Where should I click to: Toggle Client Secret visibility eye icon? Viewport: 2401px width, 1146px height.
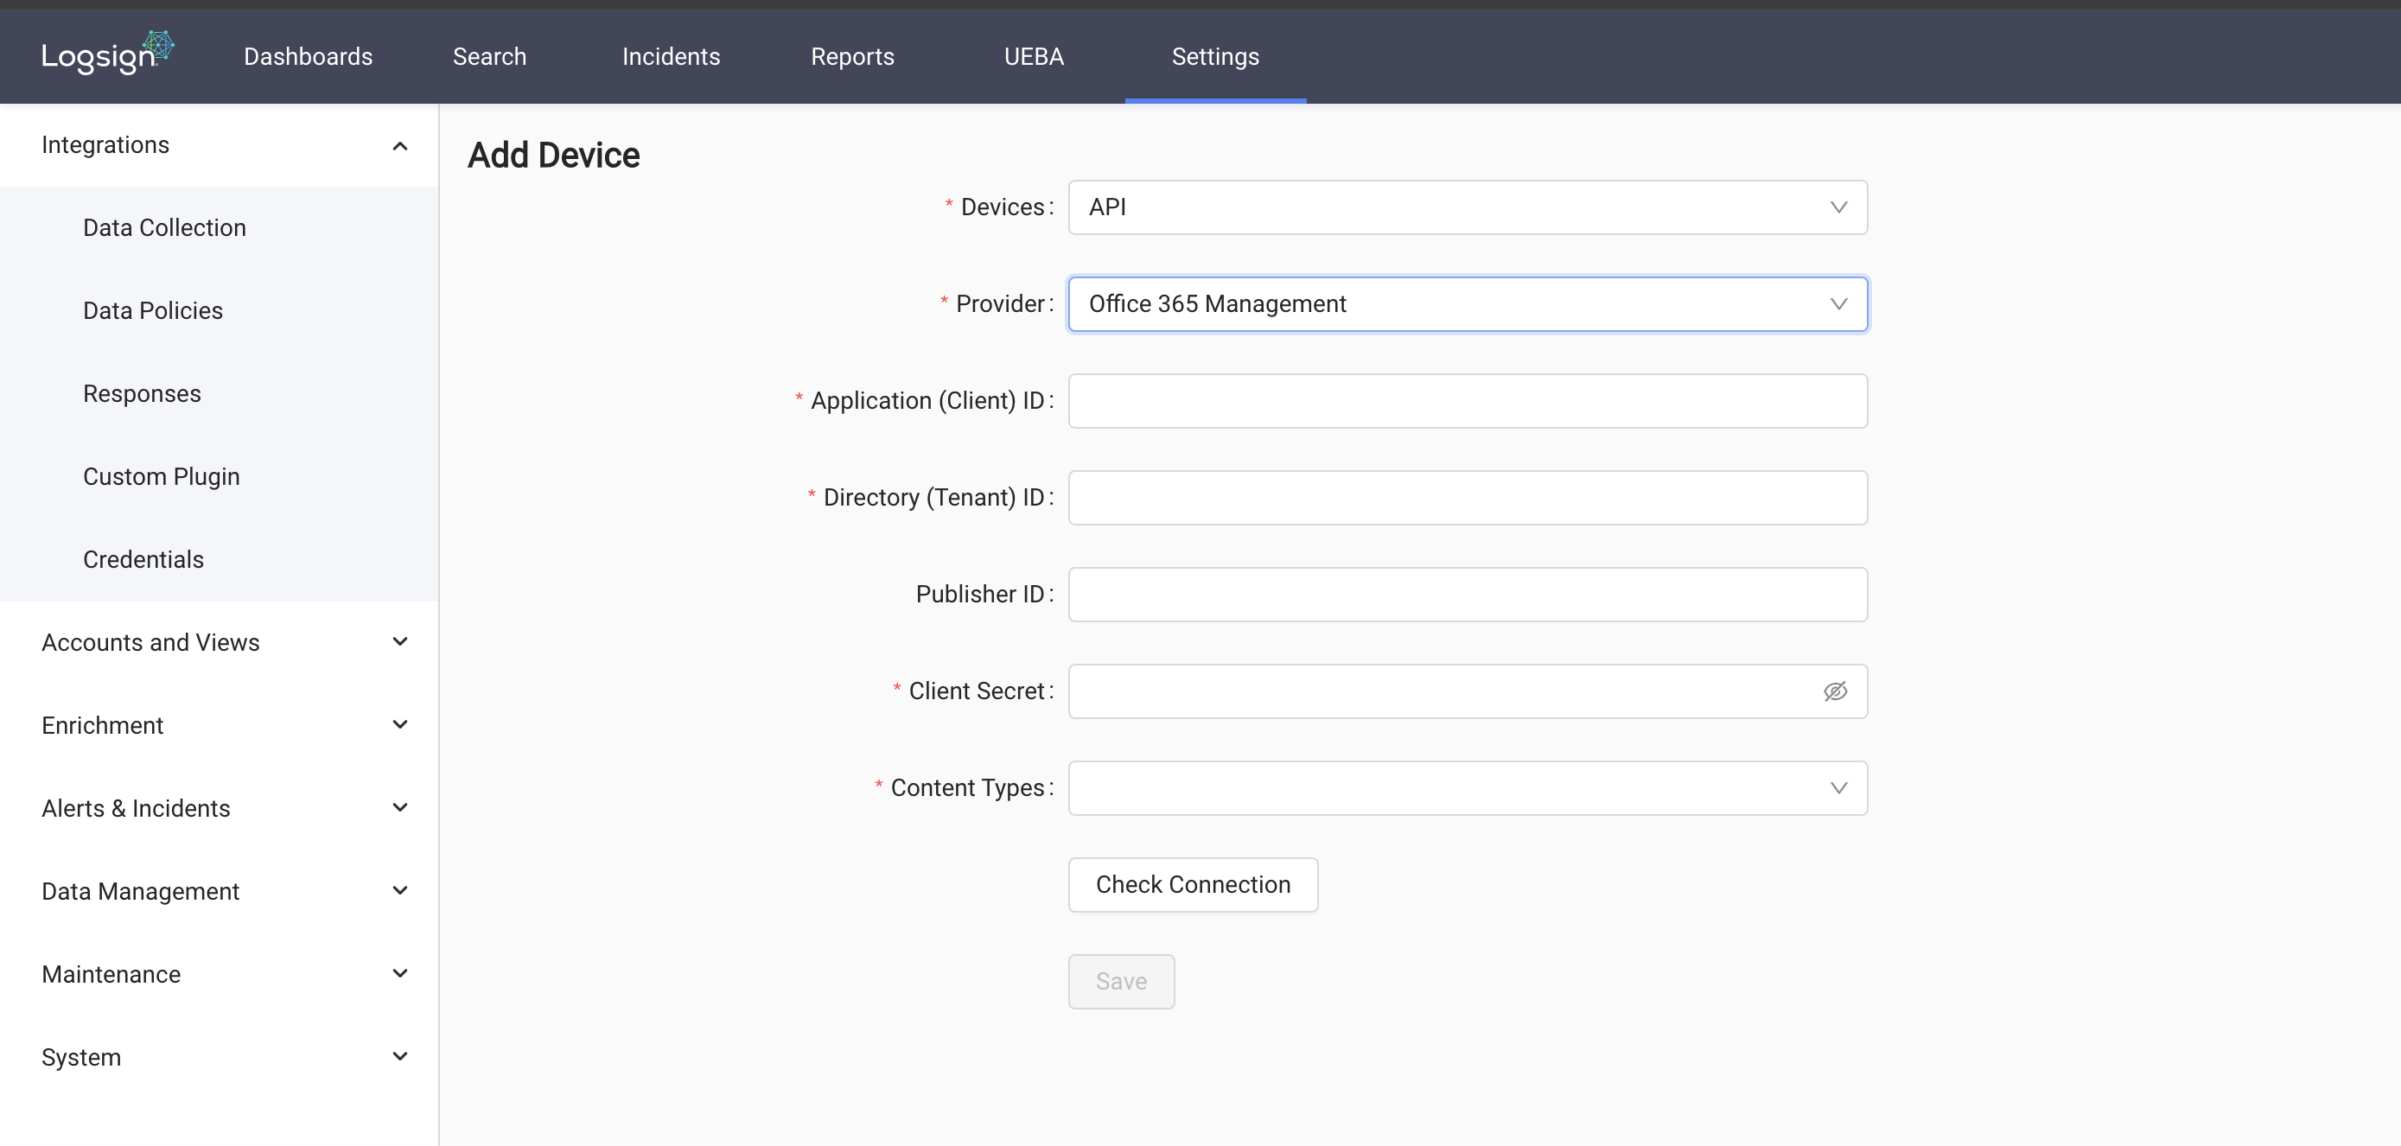(1834, 691)
